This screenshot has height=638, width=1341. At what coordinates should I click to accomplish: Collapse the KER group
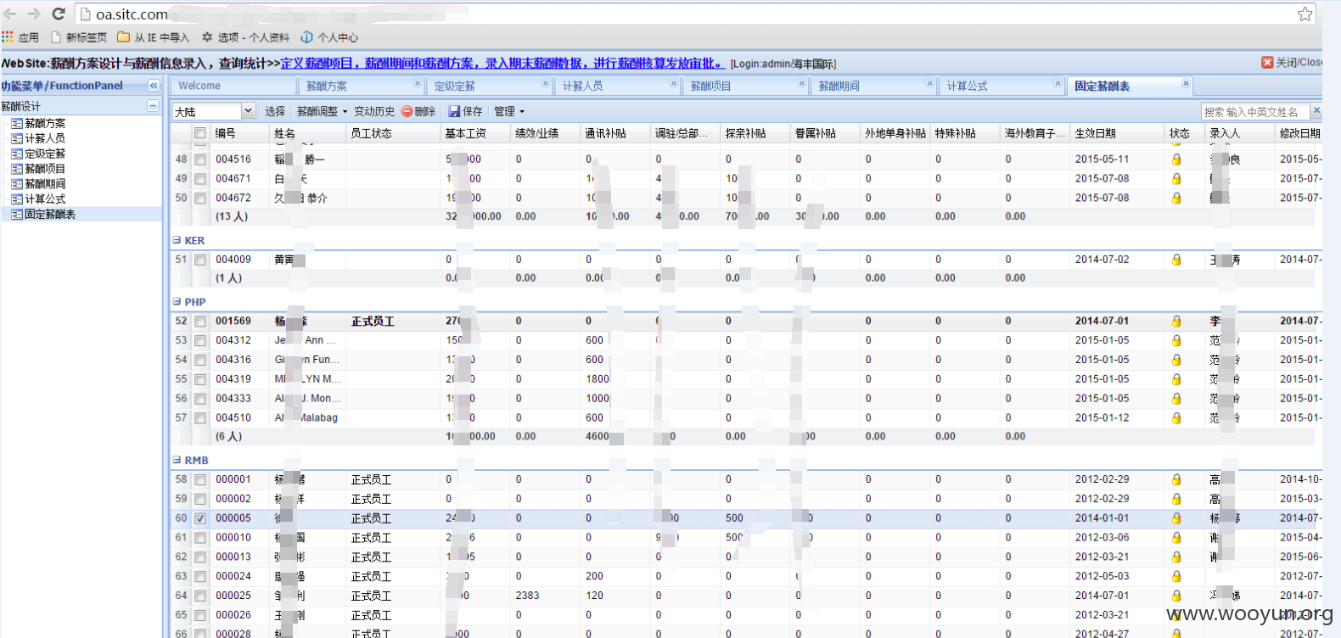(177, 240)
